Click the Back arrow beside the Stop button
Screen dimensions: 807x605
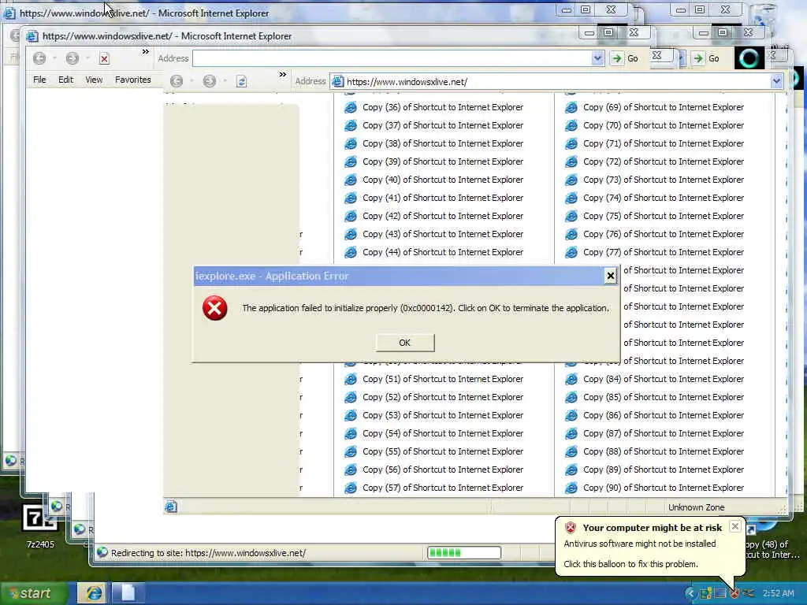click(x=39, y=58)
